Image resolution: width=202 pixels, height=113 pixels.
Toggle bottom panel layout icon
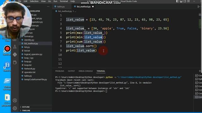[181, 1]
